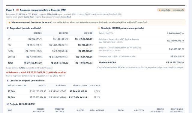This screenshot has height=113, width=192.
Task: Click the building icon beside Carga atual
Action: pos(7,28)
